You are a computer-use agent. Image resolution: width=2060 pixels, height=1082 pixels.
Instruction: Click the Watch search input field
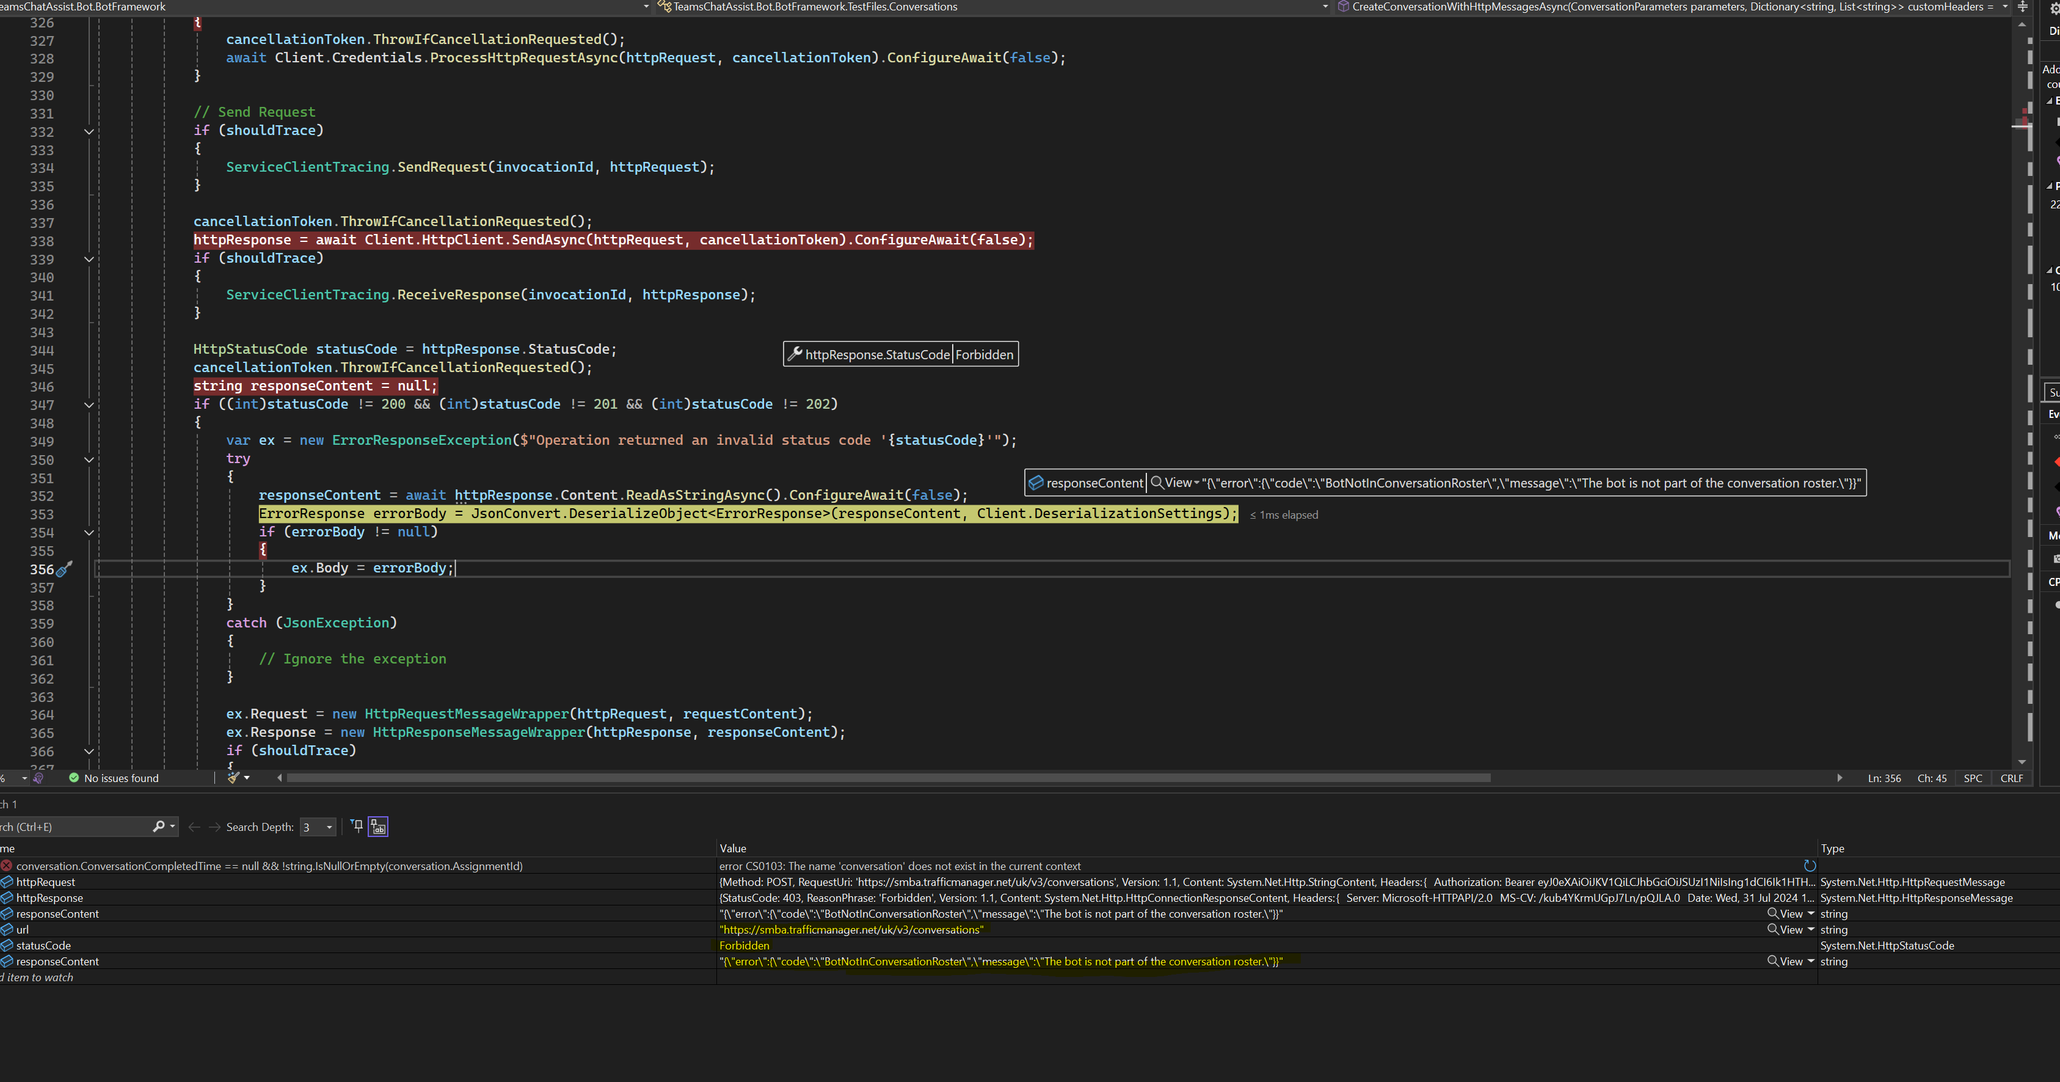click(x=72, y=827)
